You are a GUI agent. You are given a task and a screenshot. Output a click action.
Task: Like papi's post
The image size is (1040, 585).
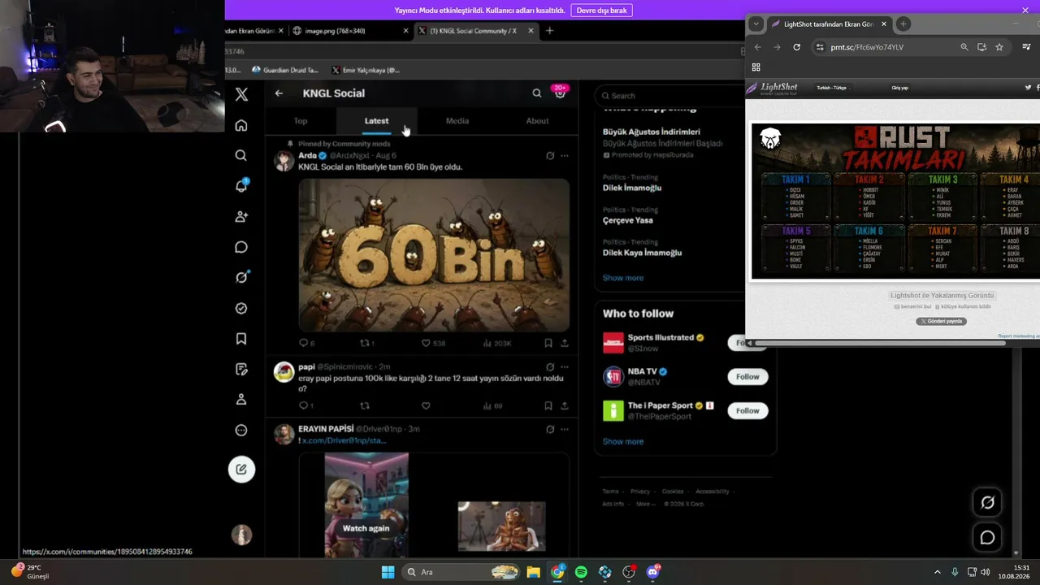coord(426,405)
